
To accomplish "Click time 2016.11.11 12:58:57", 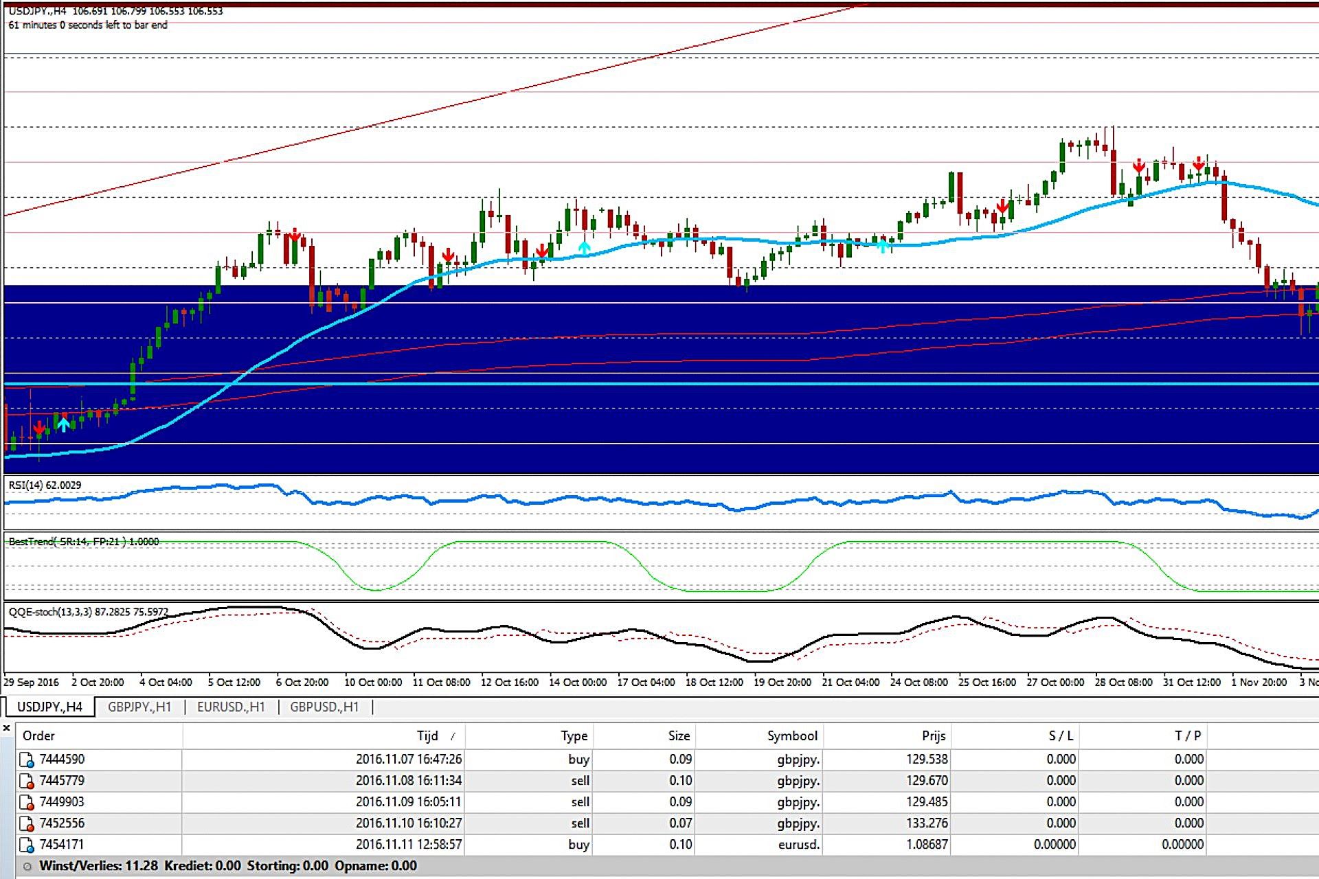I will point(409,845).
